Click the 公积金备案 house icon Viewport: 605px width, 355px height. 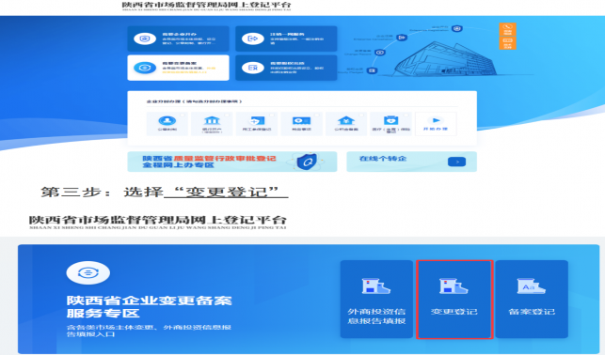(x=346, y=121)
